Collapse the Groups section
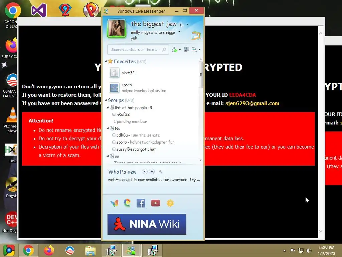Image resolution: width=342 pixels, height=257 pixels. coord(106,100)
